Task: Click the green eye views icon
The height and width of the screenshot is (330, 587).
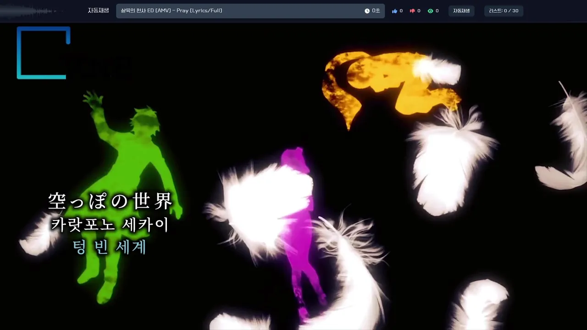Action: pyautogui.click(x=430, y=11)
